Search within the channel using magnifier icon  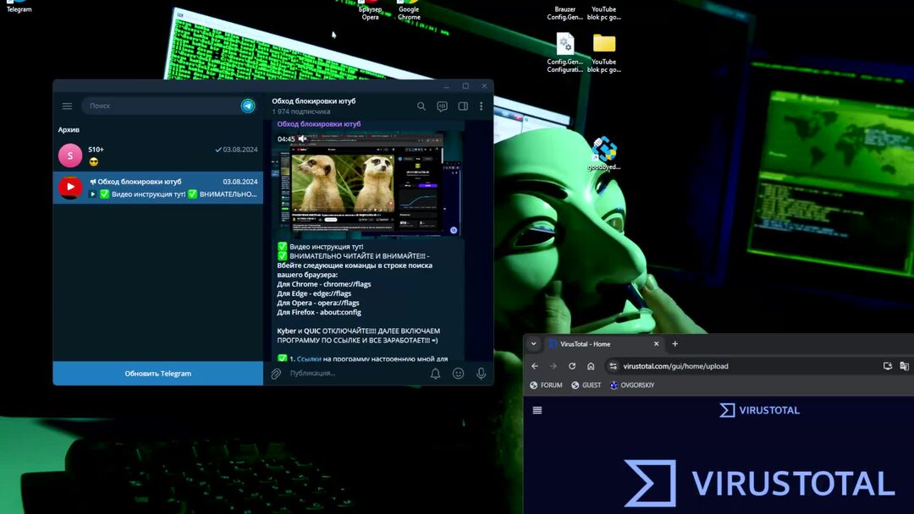coord(421,106)
